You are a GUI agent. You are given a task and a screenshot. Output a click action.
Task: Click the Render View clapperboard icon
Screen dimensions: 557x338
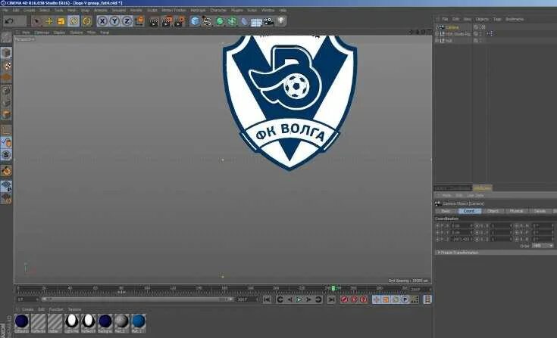pos(154,22)
